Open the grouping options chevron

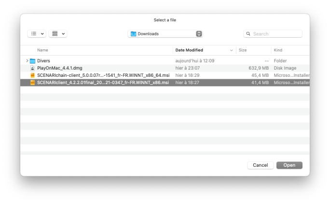[63, 34]
